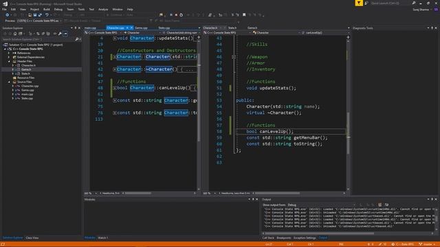Close the Character.cpp tab

click(x=131, y=28)
